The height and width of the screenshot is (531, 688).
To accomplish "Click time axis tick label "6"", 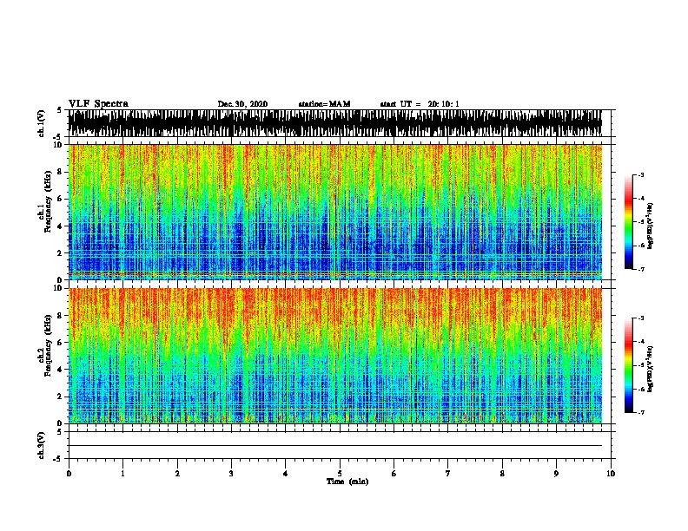I will 394,474.
